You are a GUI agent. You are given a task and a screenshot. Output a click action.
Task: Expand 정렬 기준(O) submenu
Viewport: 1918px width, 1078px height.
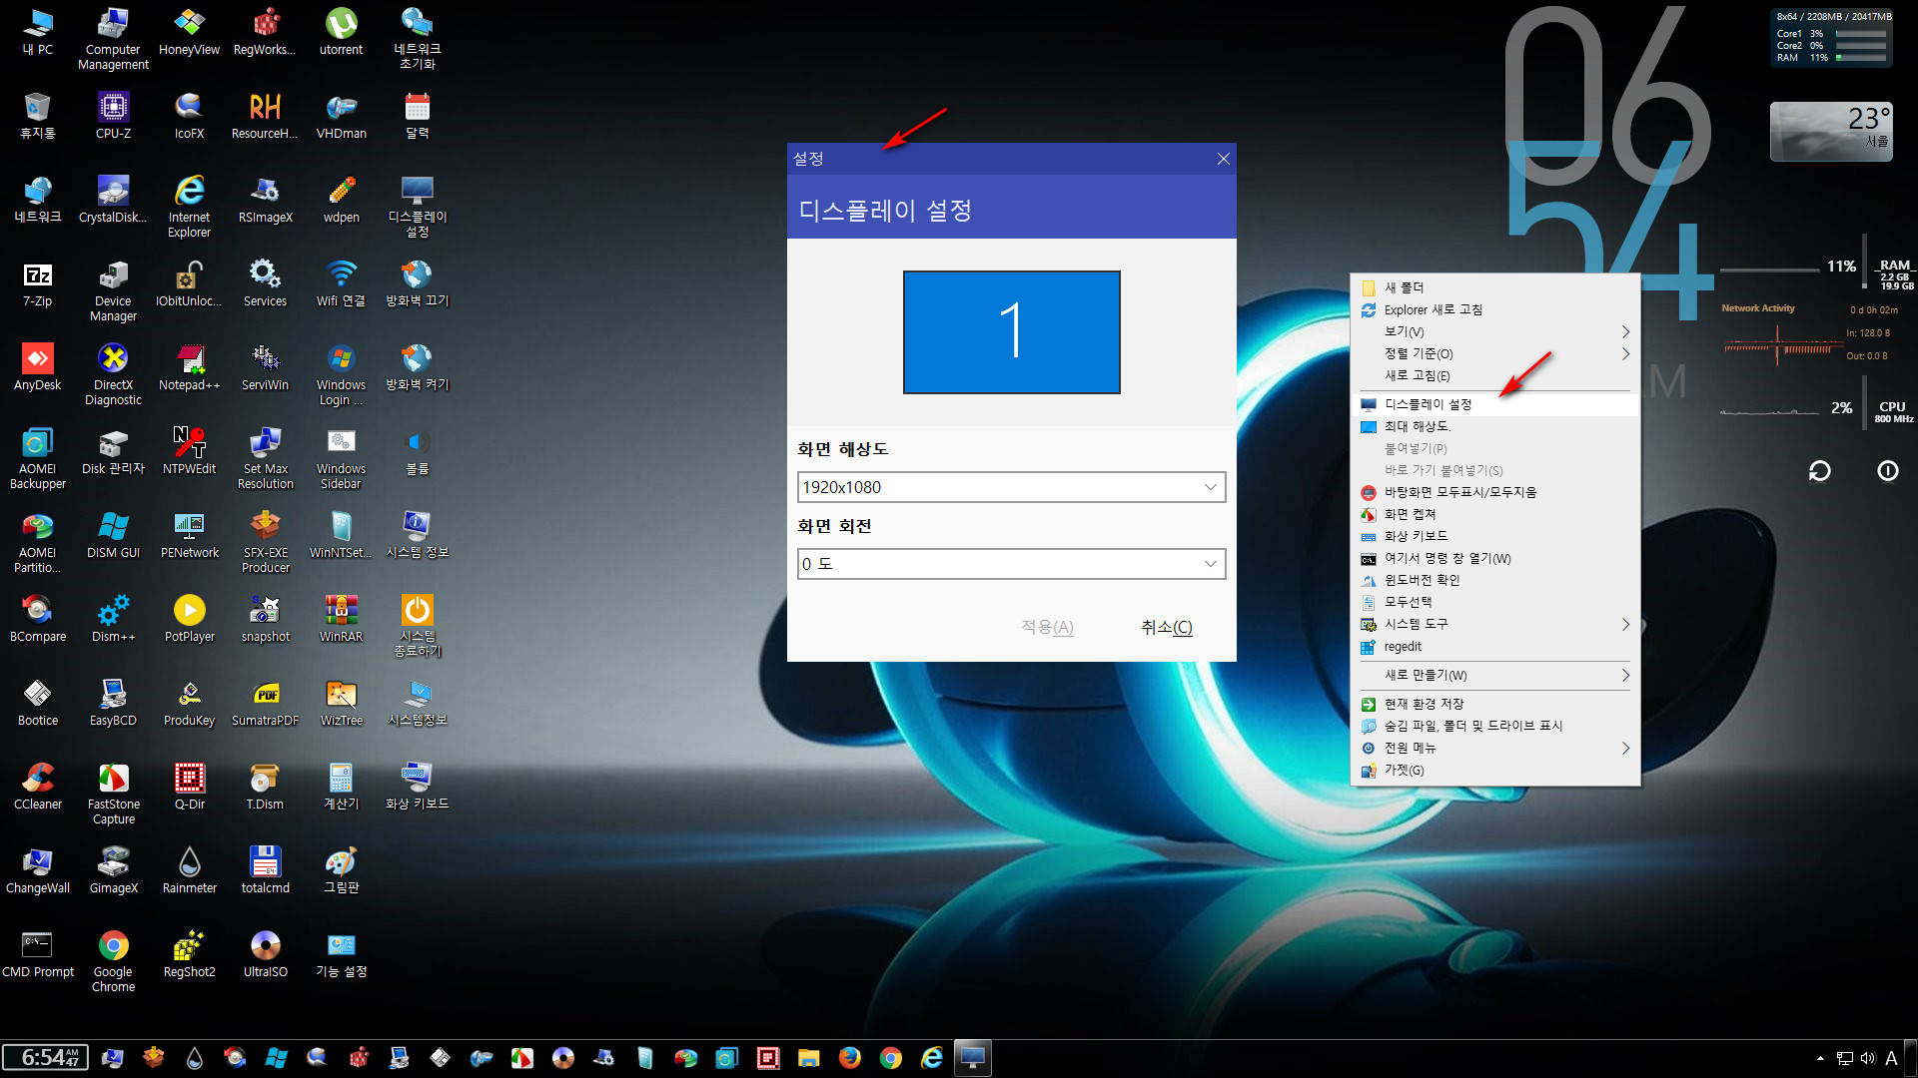click(1494, 353)
